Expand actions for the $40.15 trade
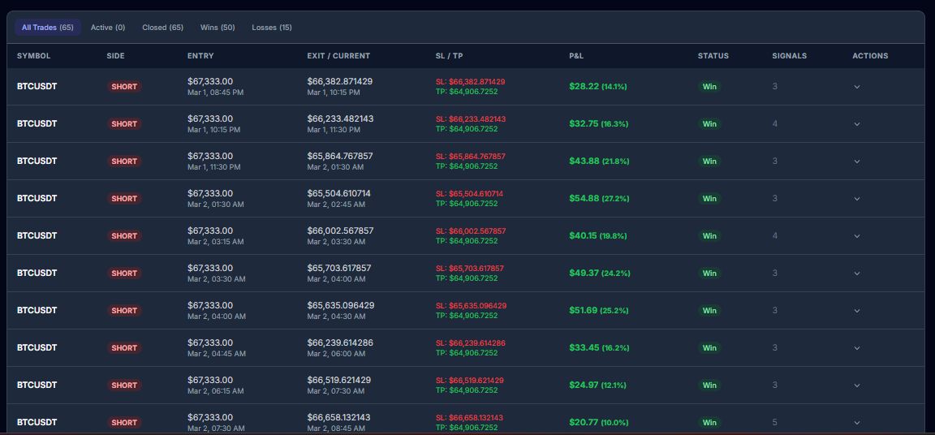This screenshot has height=435, width=935. pyautogui.click(x=857, y=236)
